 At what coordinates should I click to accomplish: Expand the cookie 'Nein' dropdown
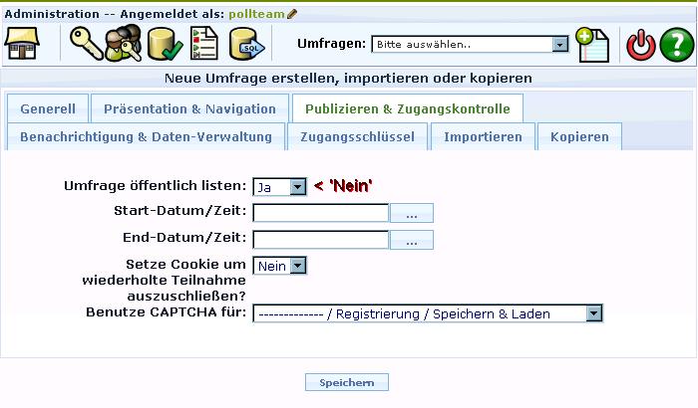coord(279,266)
